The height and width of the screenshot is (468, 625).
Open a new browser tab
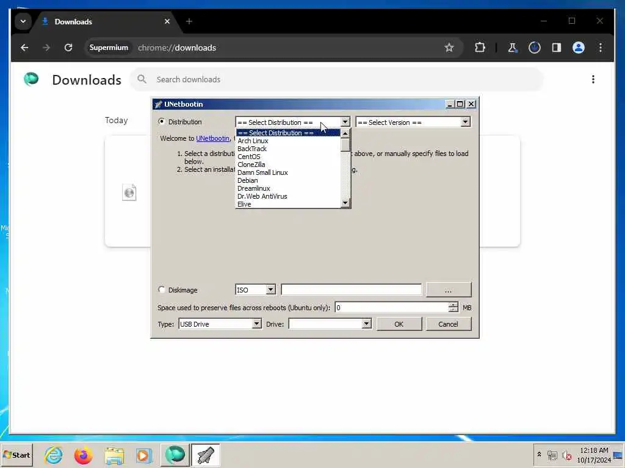tap(189, 21)
